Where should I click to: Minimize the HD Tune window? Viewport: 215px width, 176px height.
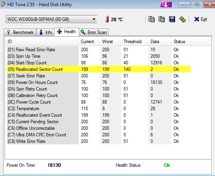point(184,5)
